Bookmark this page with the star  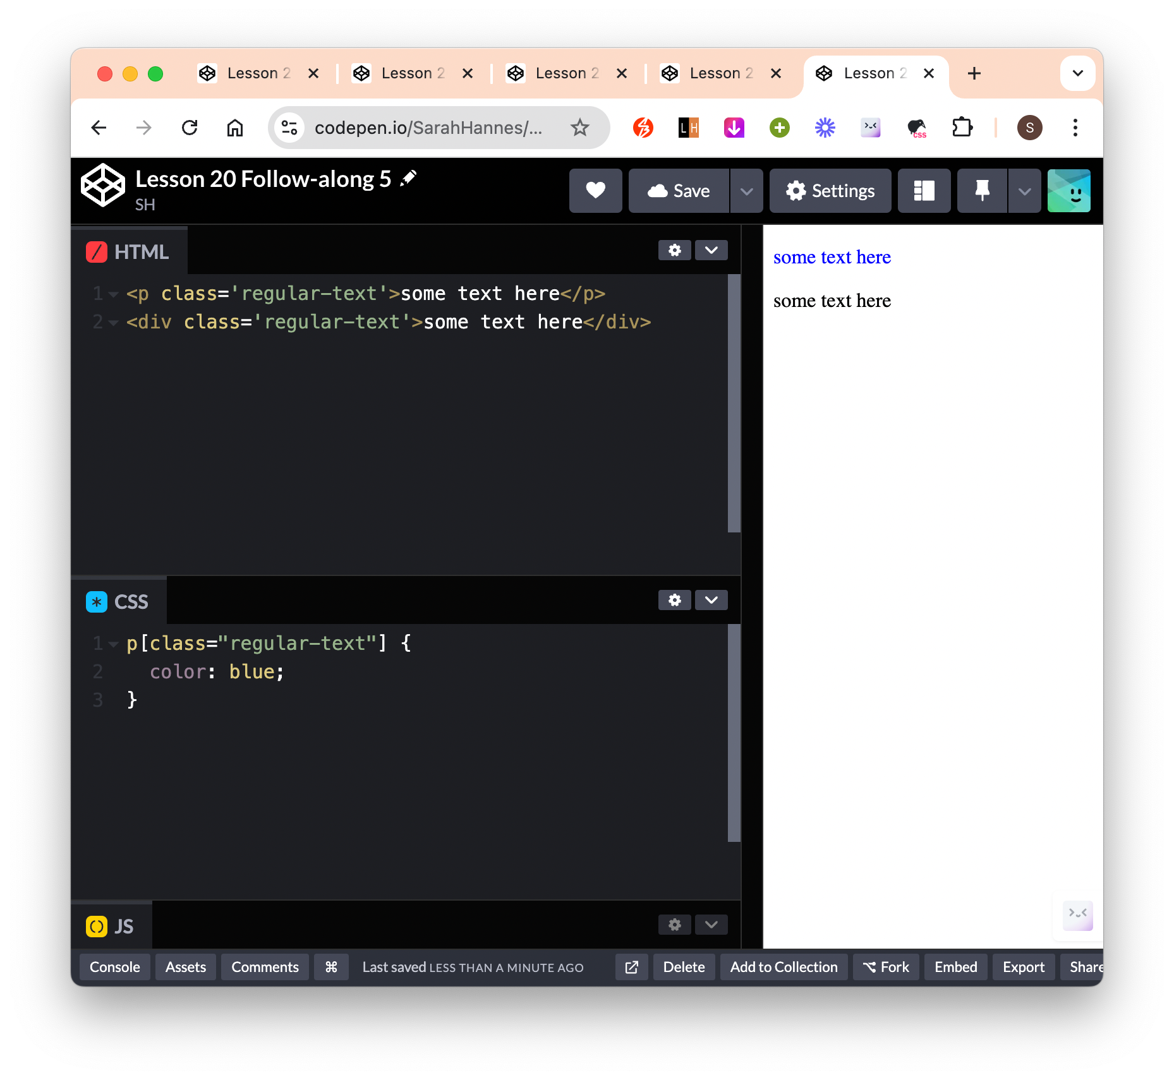tap(579, 128)
